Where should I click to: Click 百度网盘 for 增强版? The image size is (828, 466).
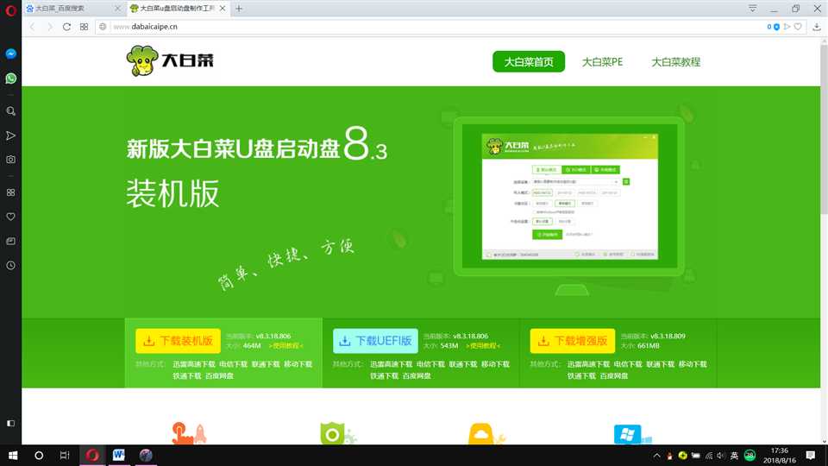click(x=613, y=375)
